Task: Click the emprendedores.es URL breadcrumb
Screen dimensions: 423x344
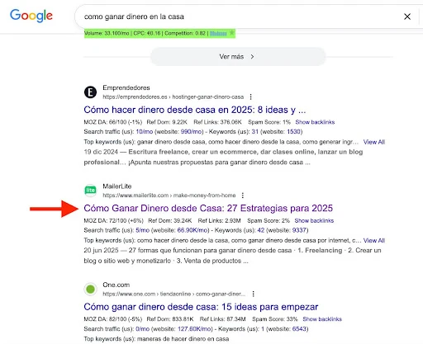Action: (x=173, y=97)
